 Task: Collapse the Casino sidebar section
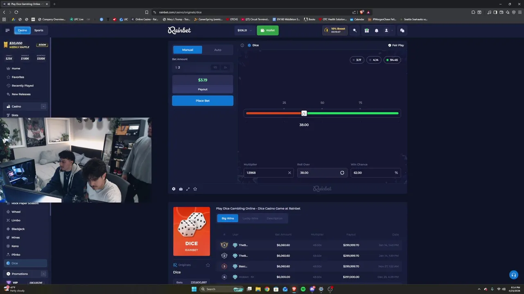coord(43,107)
